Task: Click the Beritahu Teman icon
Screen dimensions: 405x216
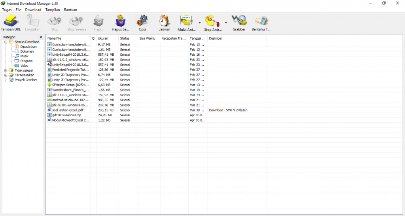Action: pos(261,21)
